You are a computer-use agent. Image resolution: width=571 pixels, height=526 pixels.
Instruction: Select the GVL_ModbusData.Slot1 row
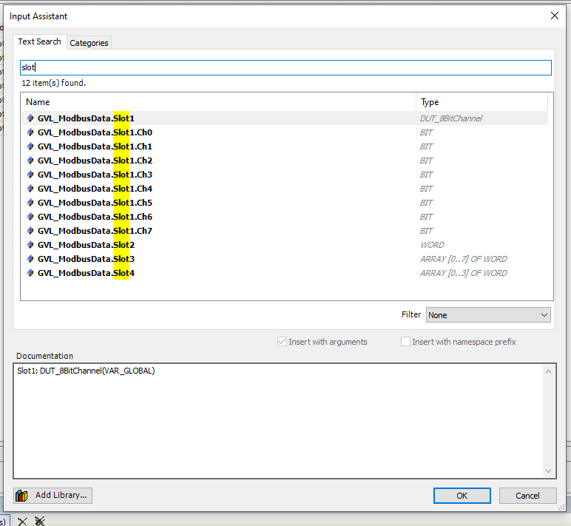[x=285, y=118]
